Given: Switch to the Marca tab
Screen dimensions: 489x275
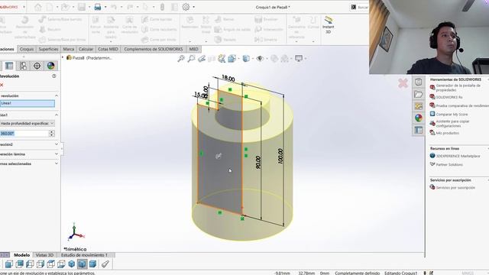Looking at the screenshot, I should click(x=68, y=49).
